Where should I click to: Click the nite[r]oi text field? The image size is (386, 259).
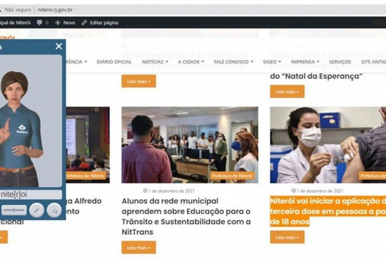30,195
